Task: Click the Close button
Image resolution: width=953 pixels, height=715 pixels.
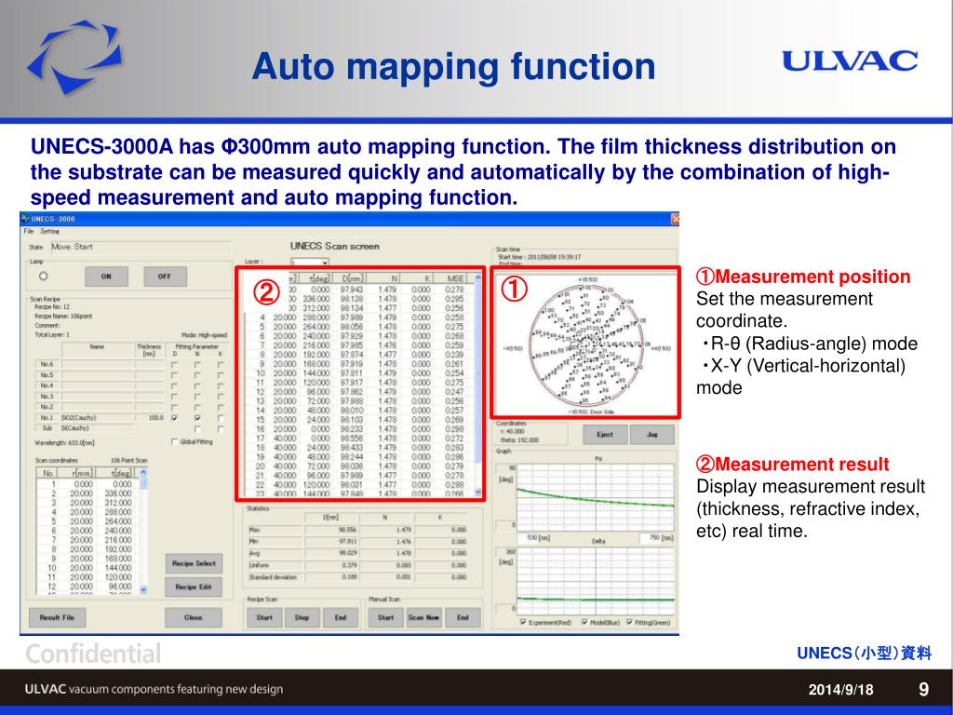Action: pos(194,618)
